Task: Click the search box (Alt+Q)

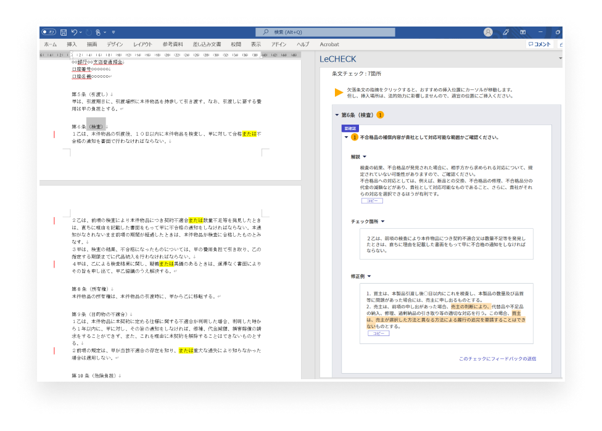Action: pyautogui.click(x=325, y=32)
